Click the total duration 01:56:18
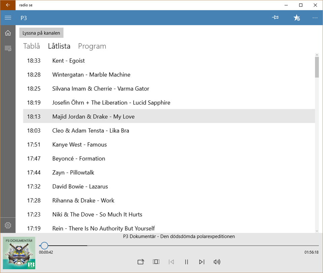 (x=311, y=252)
